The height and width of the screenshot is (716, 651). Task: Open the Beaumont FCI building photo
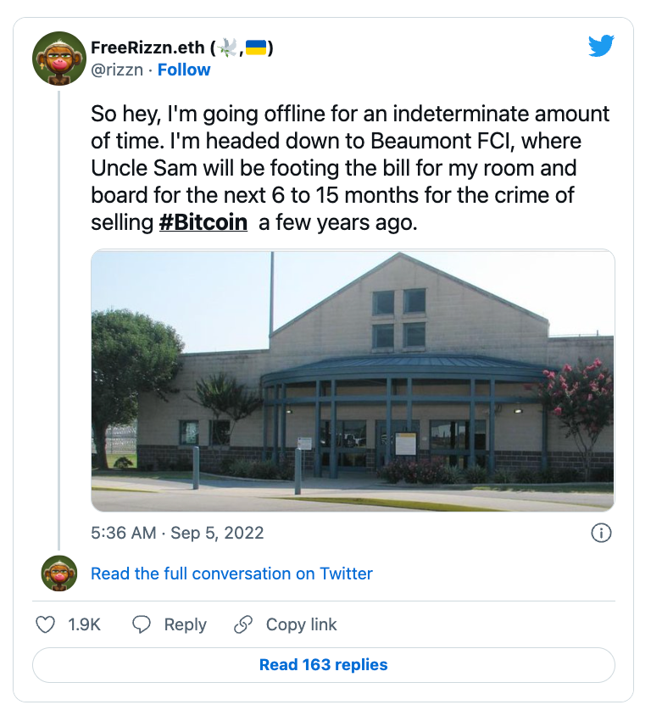(x=353, y=380)
